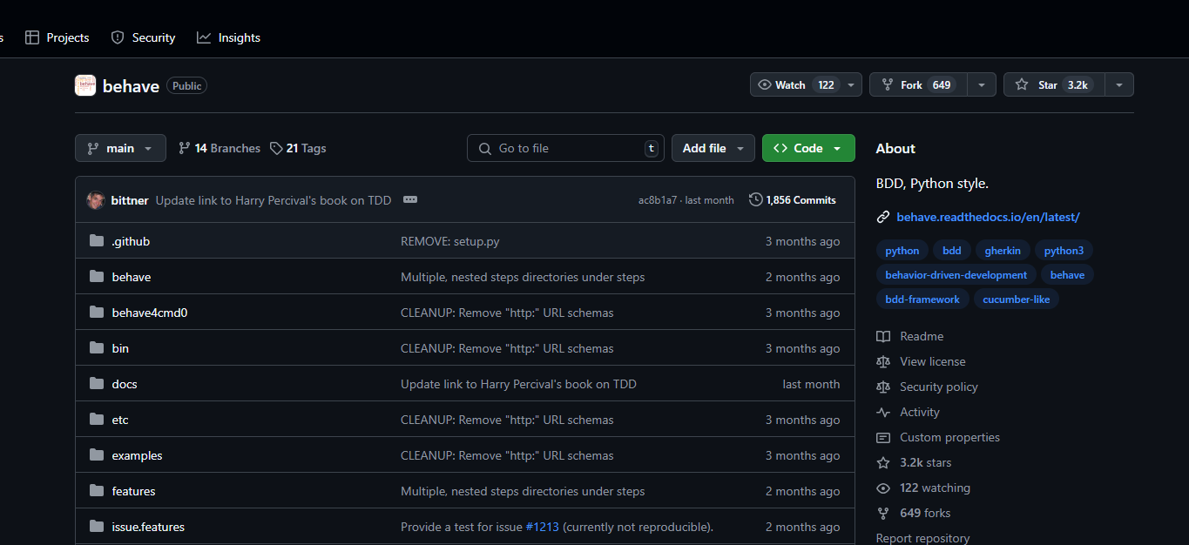Open the main branch selector

coord(119,148)
